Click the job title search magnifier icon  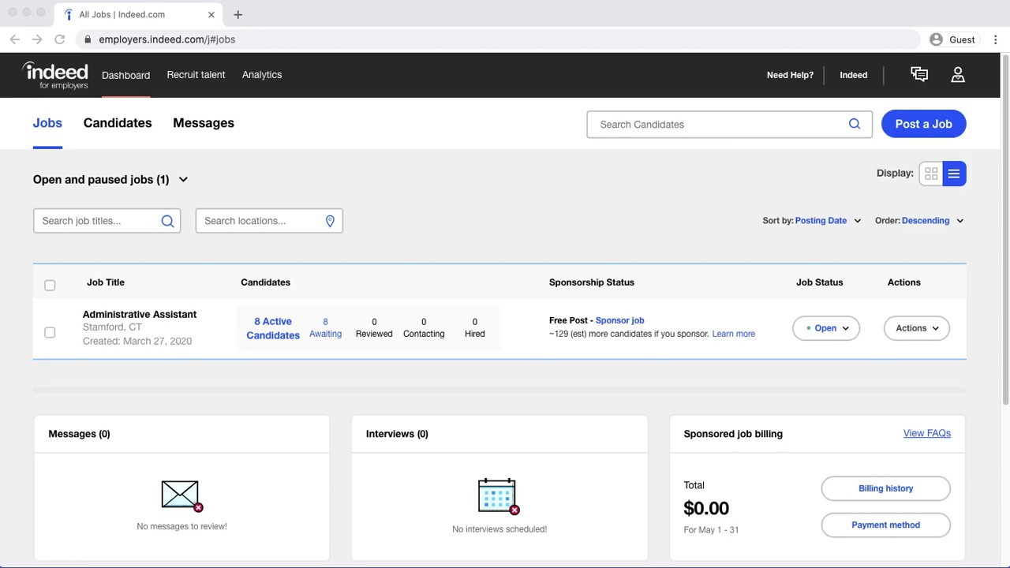167,221
